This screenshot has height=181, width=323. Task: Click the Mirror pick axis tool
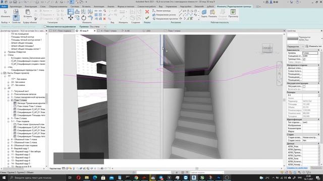pyautogui.click(x=84, y=12)
